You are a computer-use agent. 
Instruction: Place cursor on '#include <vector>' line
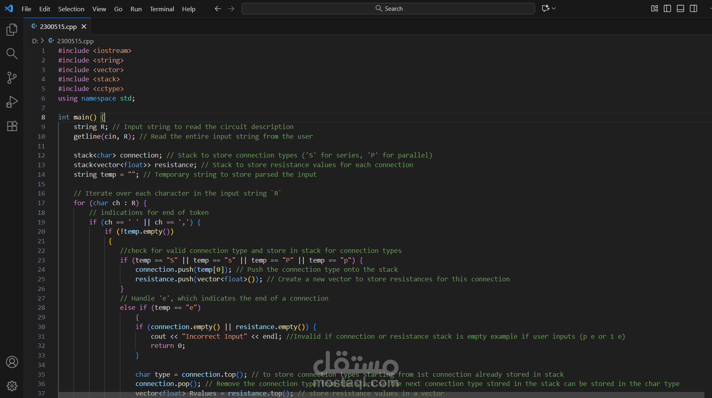click(x=91, y=70)
